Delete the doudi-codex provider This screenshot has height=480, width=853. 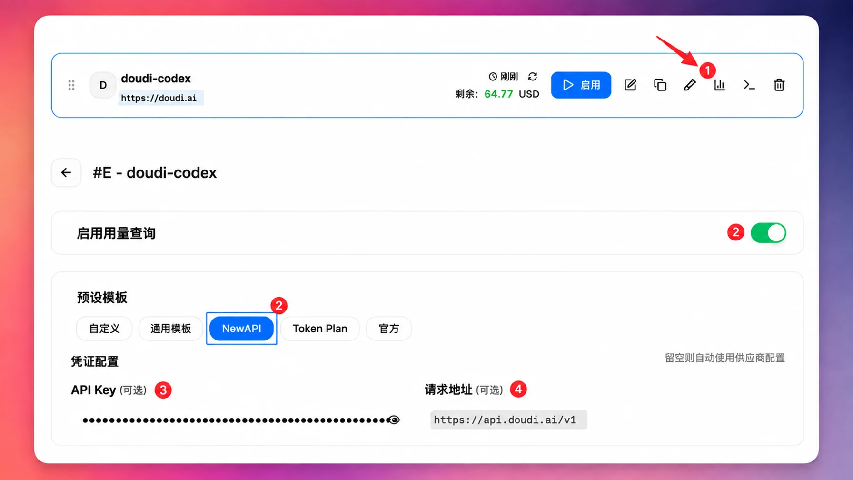pos(779,85)
